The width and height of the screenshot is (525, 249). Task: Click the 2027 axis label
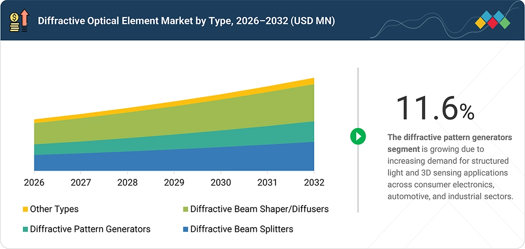81,183
